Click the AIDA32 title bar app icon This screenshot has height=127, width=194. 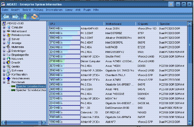(3, 4)
